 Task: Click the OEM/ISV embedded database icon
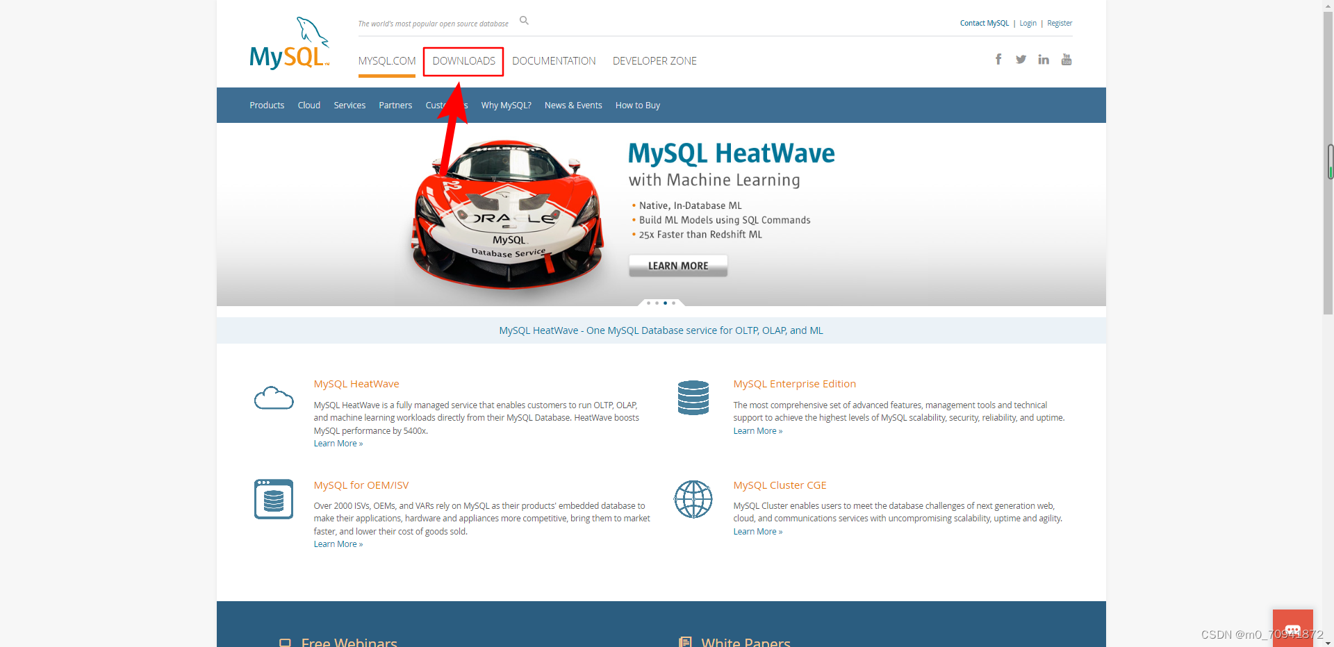click(274, 499)
